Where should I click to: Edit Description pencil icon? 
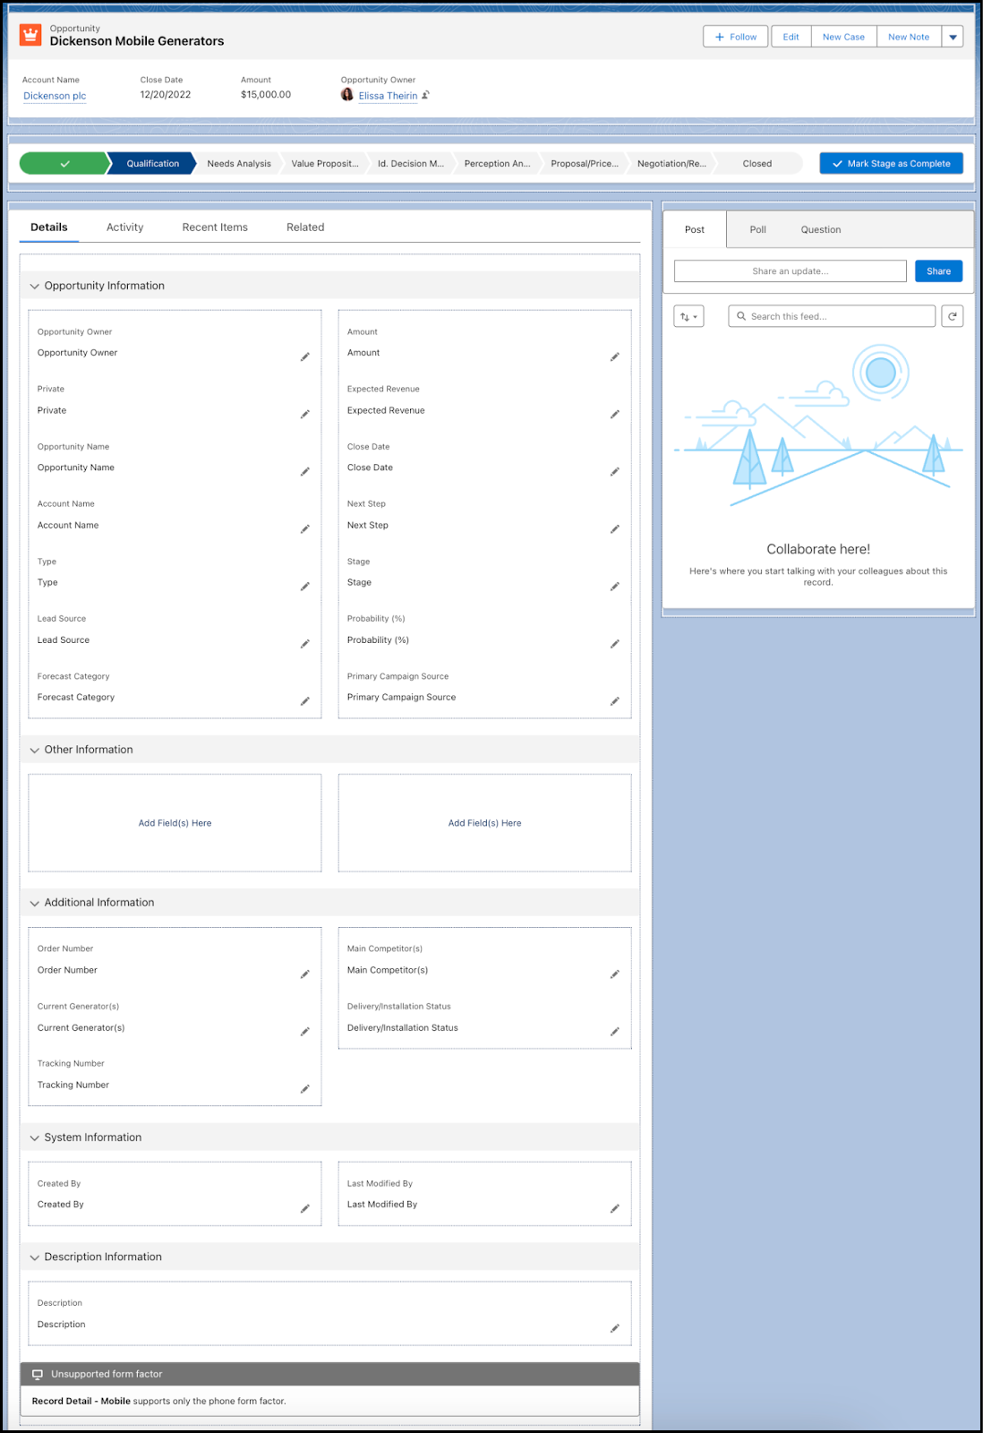(614, 1327)
